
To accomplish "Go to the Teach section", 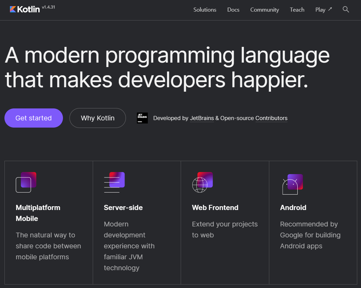I will coord(297,10).
